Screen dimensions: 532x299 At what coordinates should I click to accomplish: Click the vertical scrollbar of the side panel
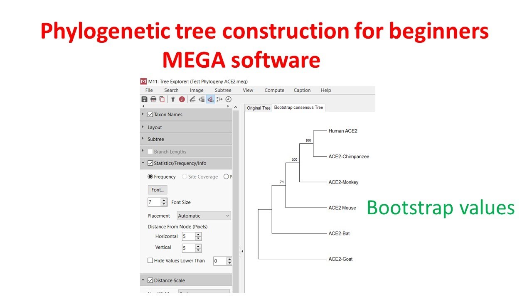pos(236,199)
